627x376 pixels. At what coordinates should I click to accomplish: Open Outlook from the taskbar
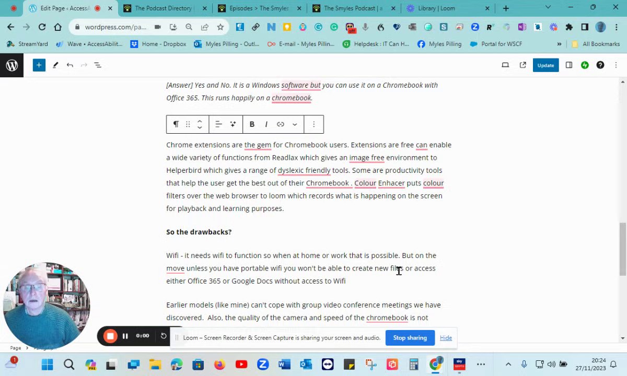pos(306,365)
